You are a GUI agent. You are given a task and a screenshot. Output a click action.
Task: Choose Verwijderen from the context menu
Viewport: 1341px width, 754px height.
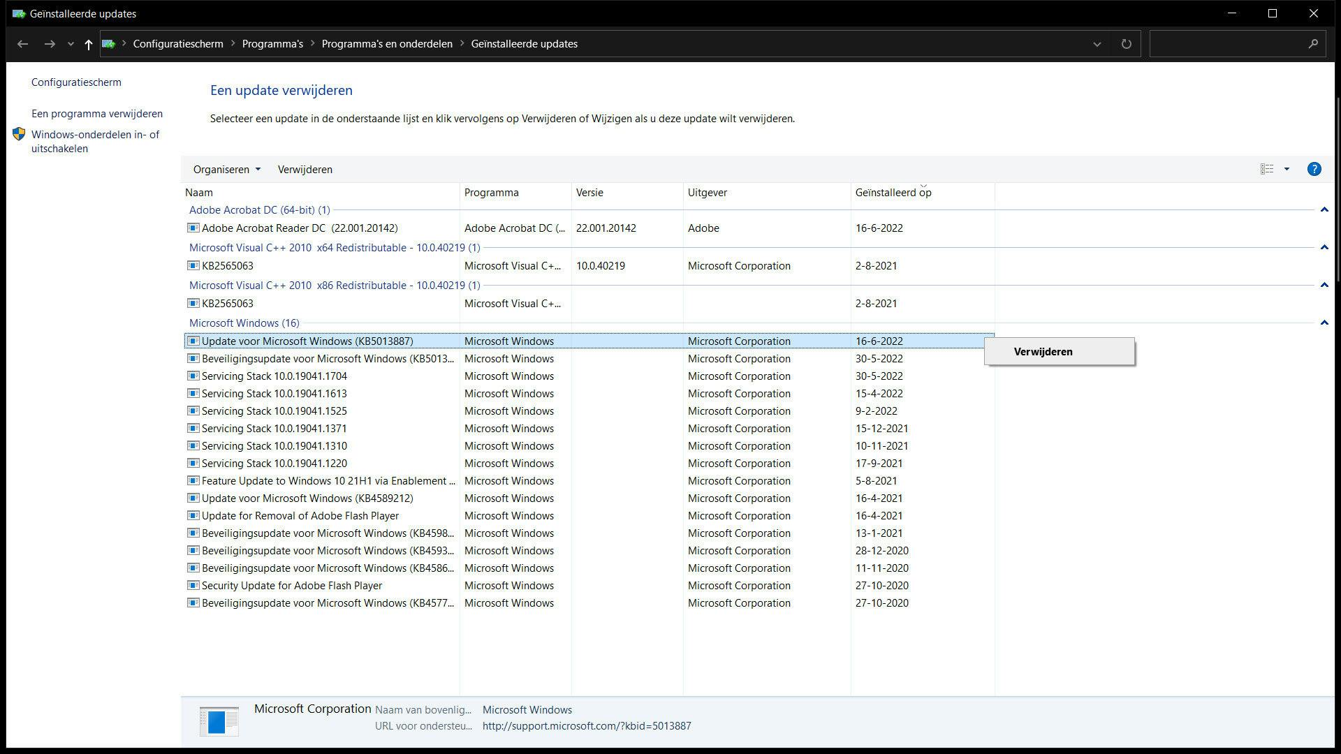(x=1043, y=352)
